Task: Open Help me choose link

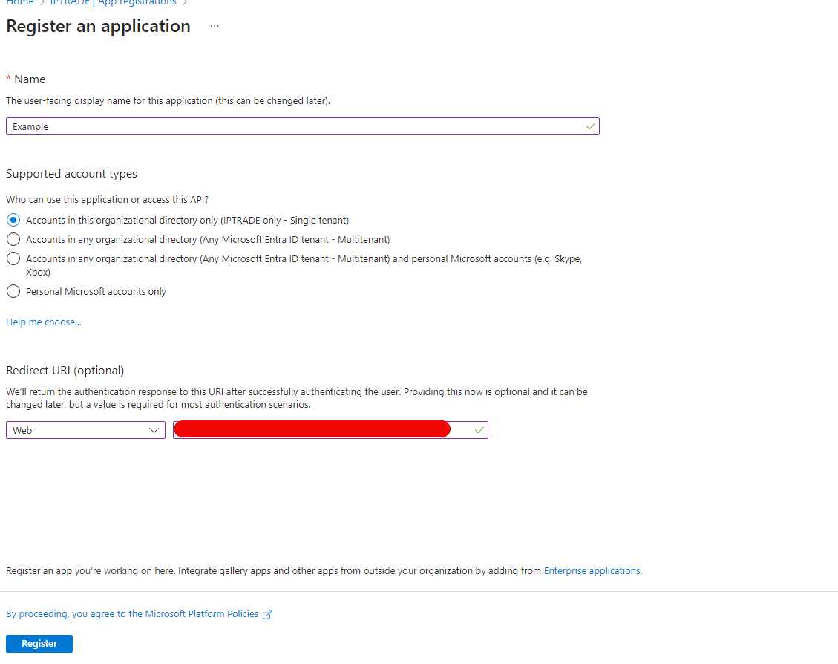Action: coord(43,322)
